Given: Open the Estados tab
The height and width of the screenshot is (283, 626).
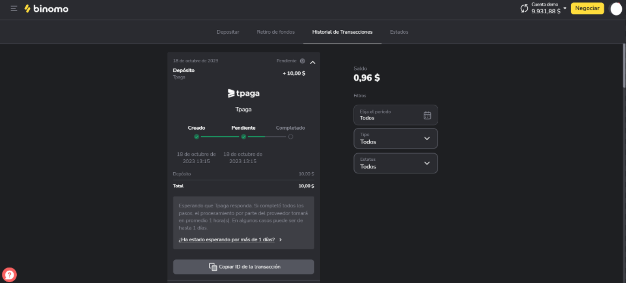Looking at the screenshot, I should (399, 32).
